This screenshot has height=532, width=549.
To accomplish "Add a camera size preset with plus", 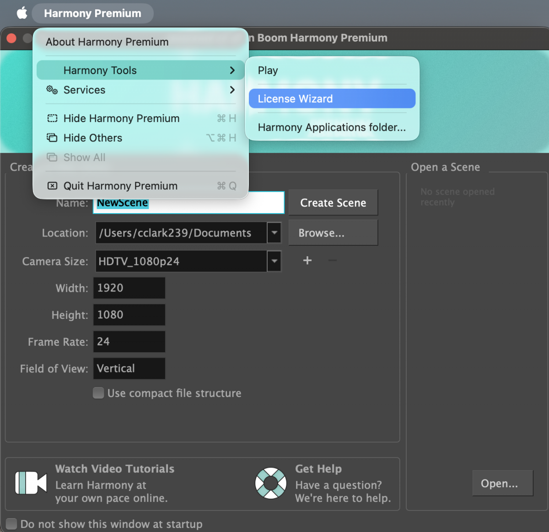I will tap(307, 260).
